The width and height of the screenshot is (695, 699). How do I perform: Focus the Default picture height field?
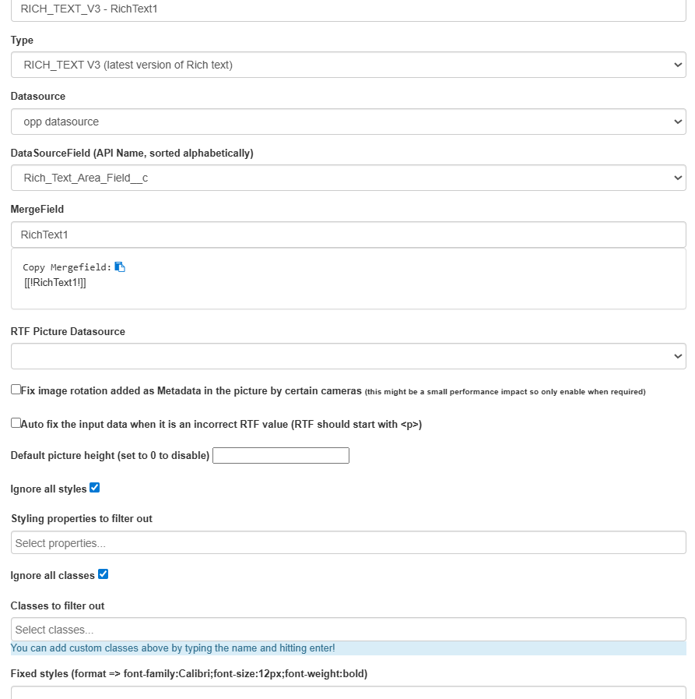tap(281, 456)
